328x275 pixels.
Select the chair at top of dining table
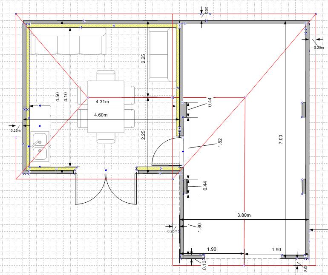tap(106, 76)
